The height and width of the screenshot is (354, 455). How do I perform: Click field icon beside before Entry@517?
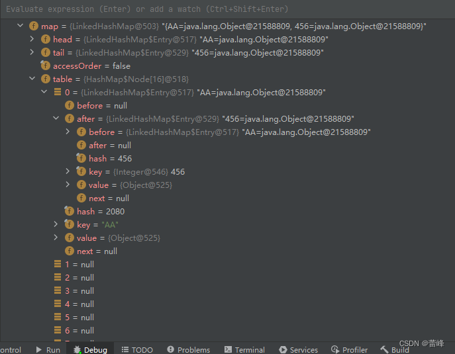pyautogui.click(x=81, y=132)
